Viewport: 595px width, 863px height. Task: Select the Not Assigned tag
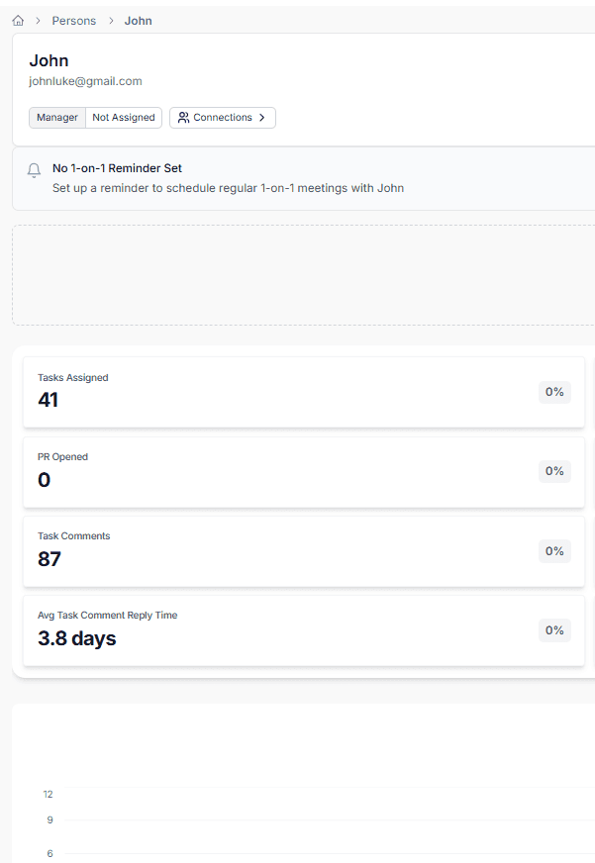click(124, 117)
